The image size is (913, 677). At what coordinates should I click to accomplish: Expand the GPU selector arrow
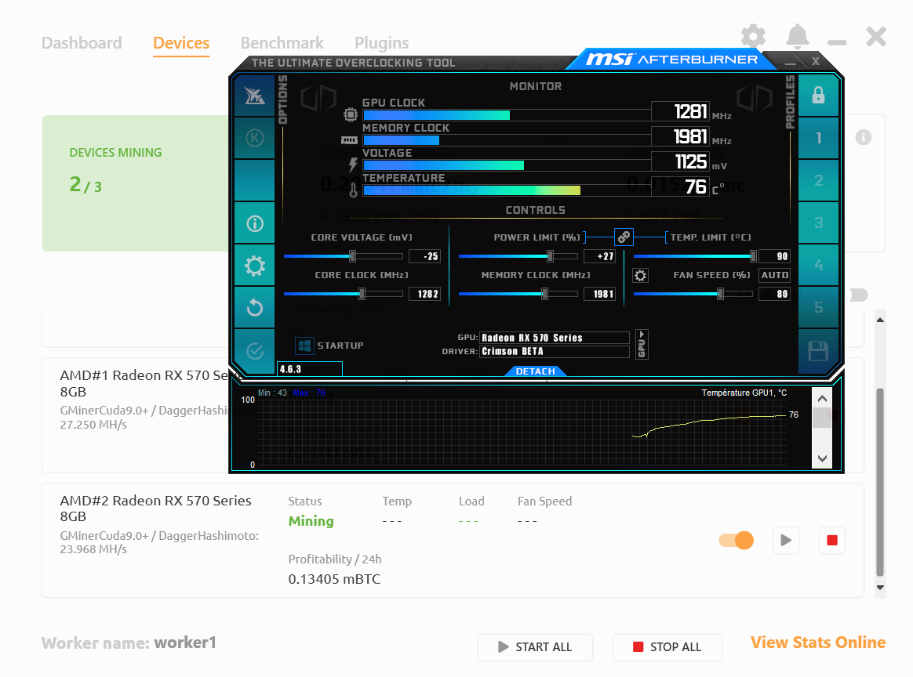[x=642, y=344]
